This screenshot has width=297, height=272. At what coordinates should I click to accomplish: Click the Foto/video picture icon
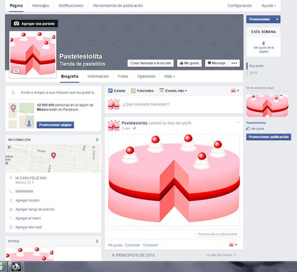tap(133, 91)
